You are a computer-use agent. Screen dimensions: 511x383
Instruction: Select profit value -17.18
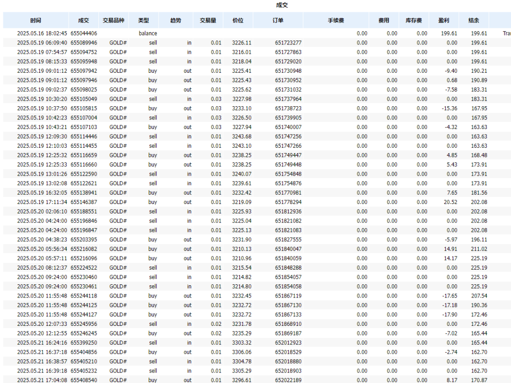[449, 305]
